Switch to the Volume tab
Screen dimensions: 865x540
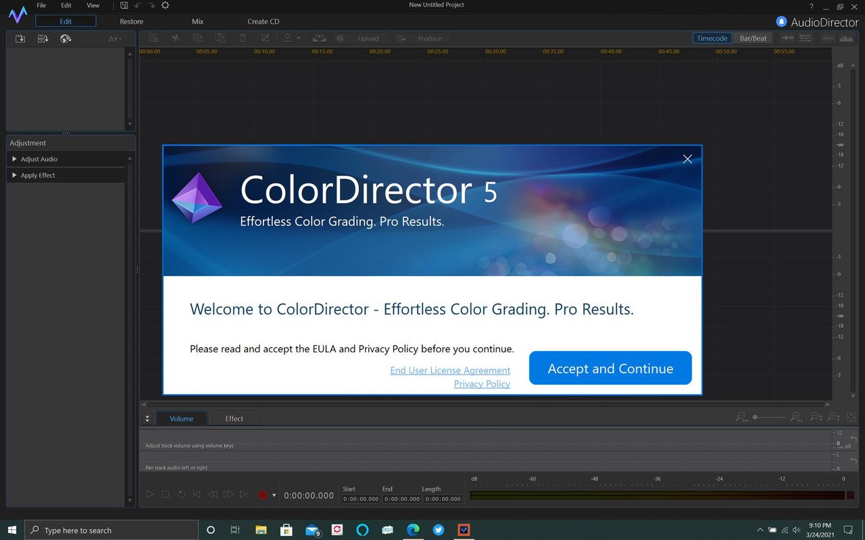181,418
